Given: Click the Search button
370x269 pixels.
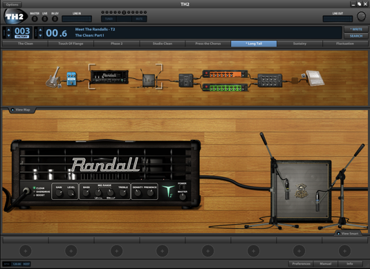Looking at the screenshot, I should [356, 36].
